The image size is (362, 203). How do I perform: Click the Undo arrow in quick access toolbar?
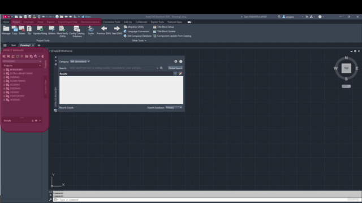coord(44,16)
